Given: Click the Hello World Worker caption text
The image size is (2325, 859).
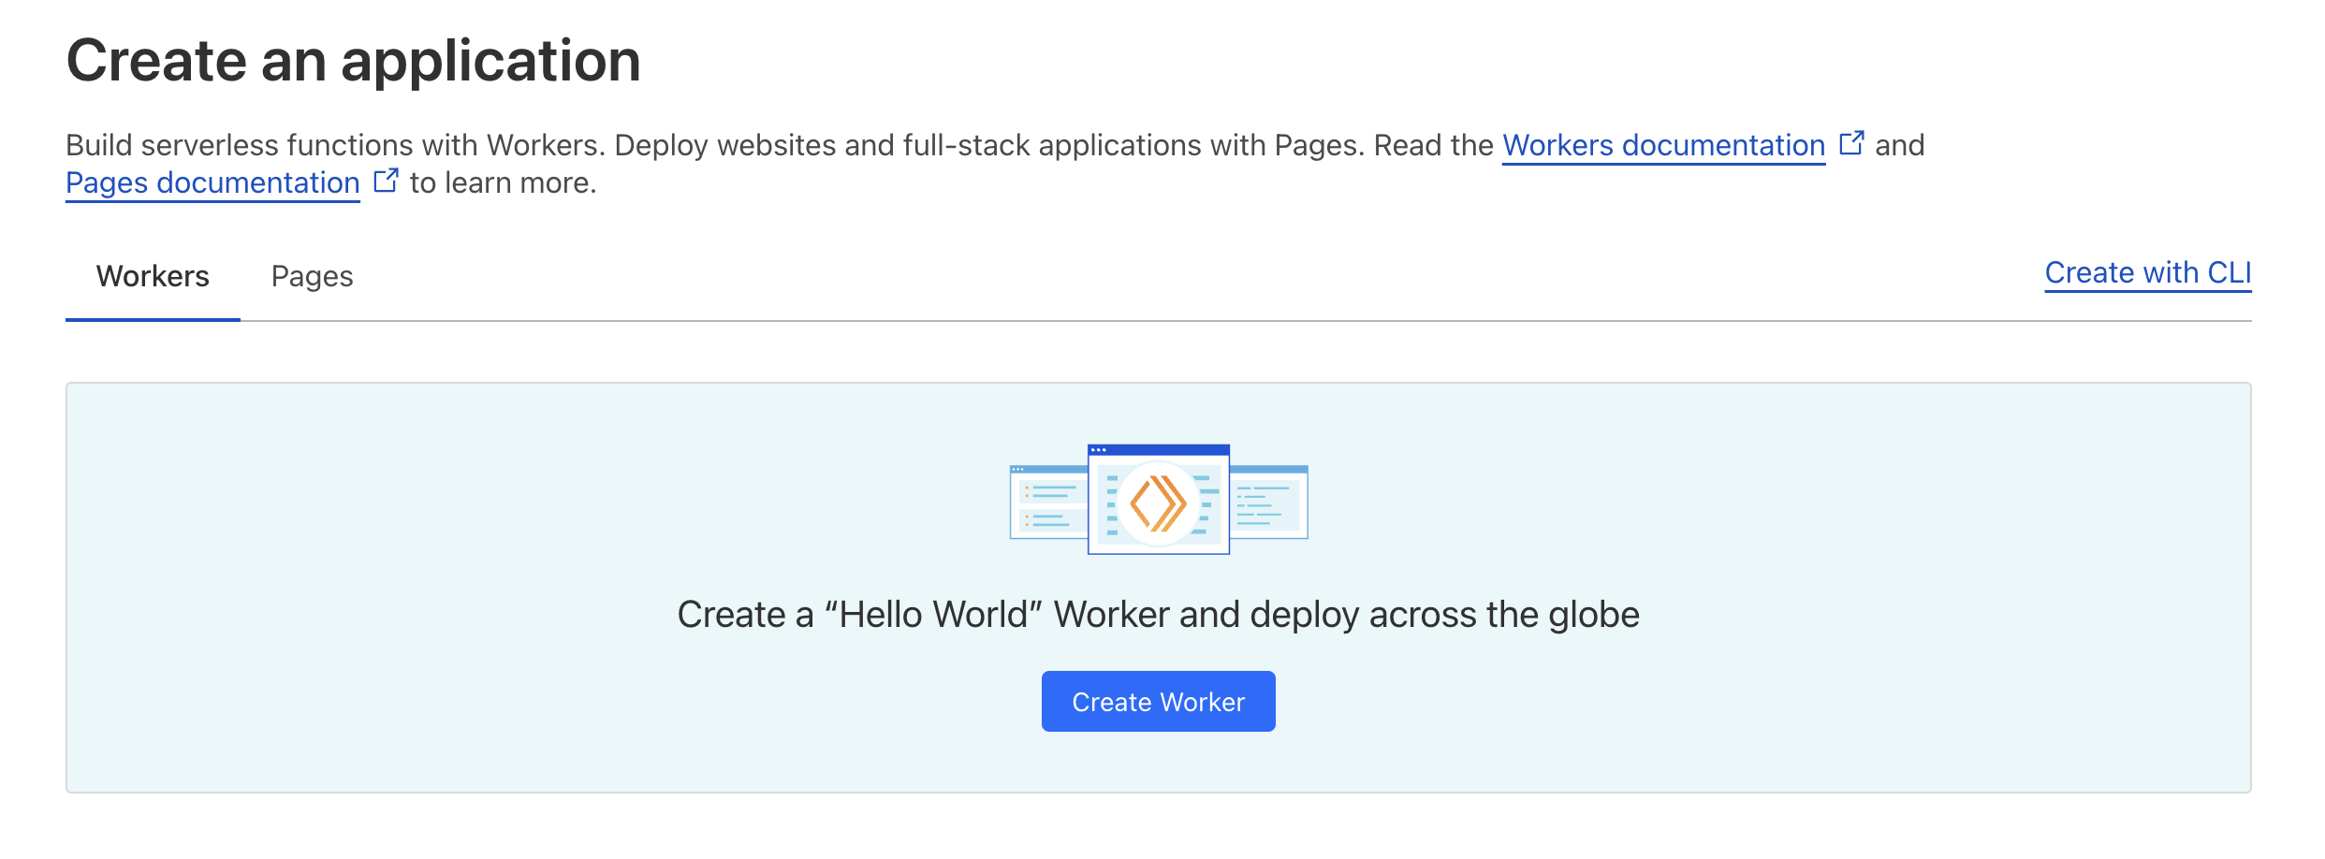Looking at the screenshot, I should pos(1158,615).
